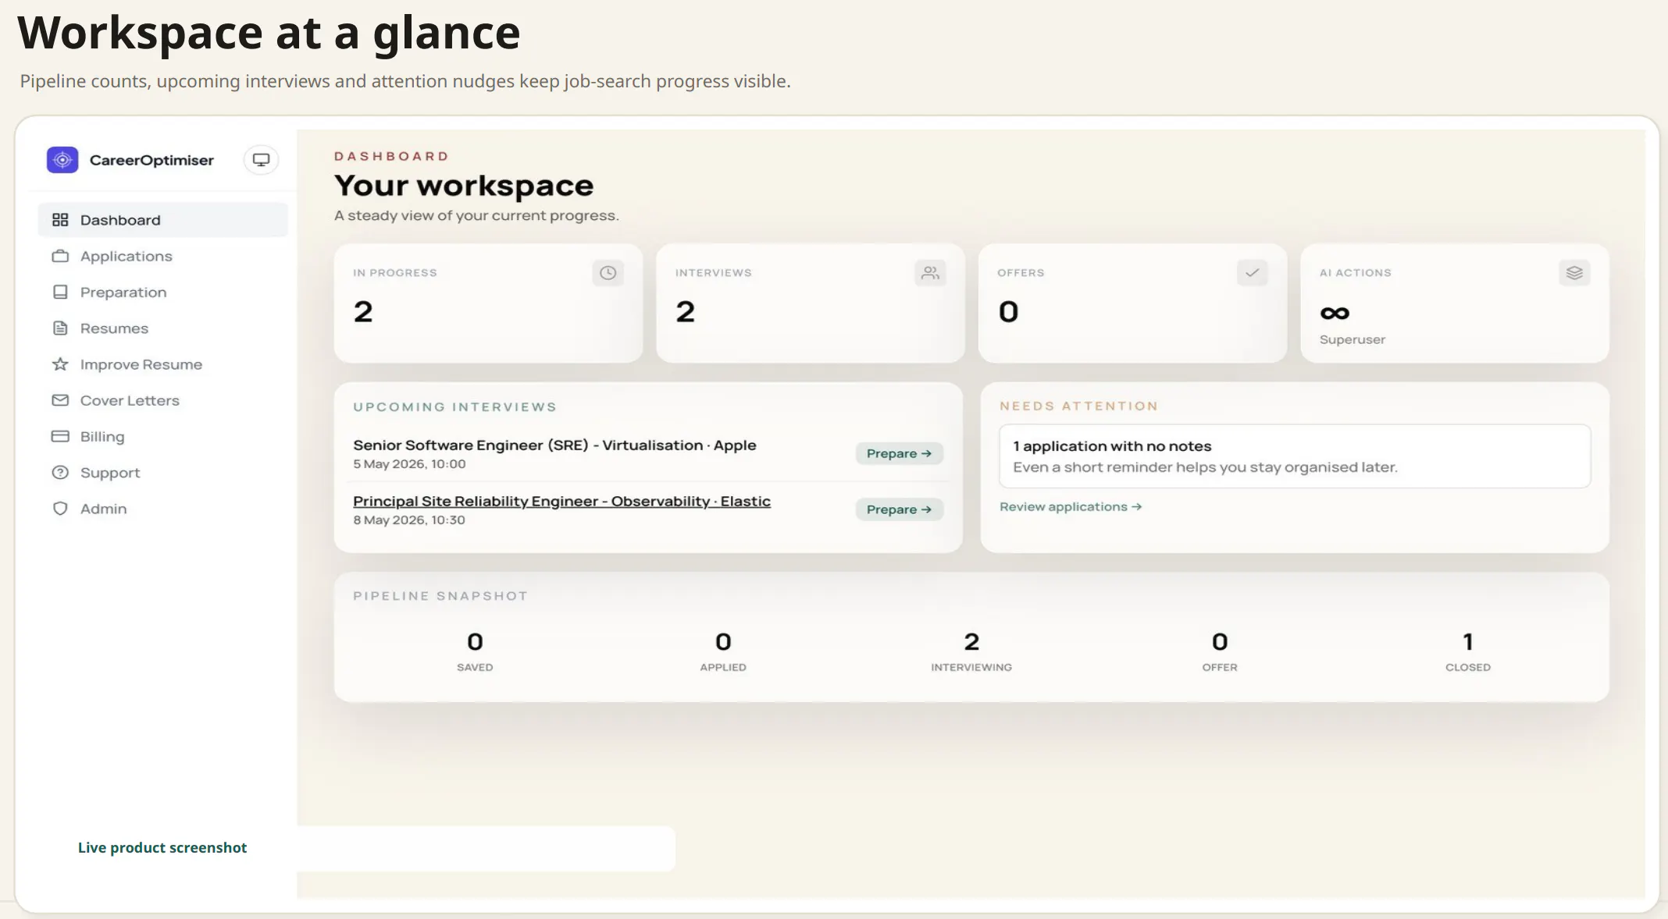The image size is (1668, 919).
Task: Click the CareerOptimiser logo icon
Action: (62, 160)
